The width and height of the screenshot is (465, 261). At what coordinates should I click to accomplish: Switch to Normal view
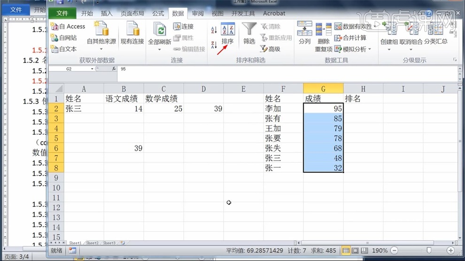point(346,251)
